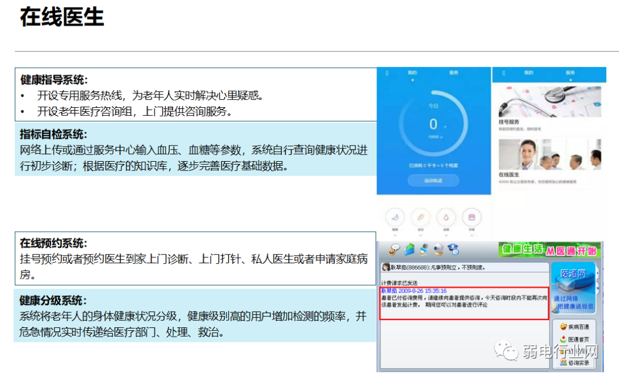Tap the sleep tracking moon icon

(x=395, y=218)
